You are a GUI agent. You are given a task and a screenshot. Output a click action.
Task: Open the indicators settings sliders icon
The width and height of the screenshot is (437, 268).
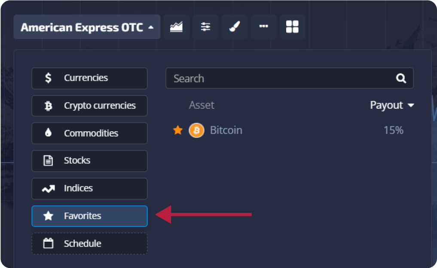206,27
